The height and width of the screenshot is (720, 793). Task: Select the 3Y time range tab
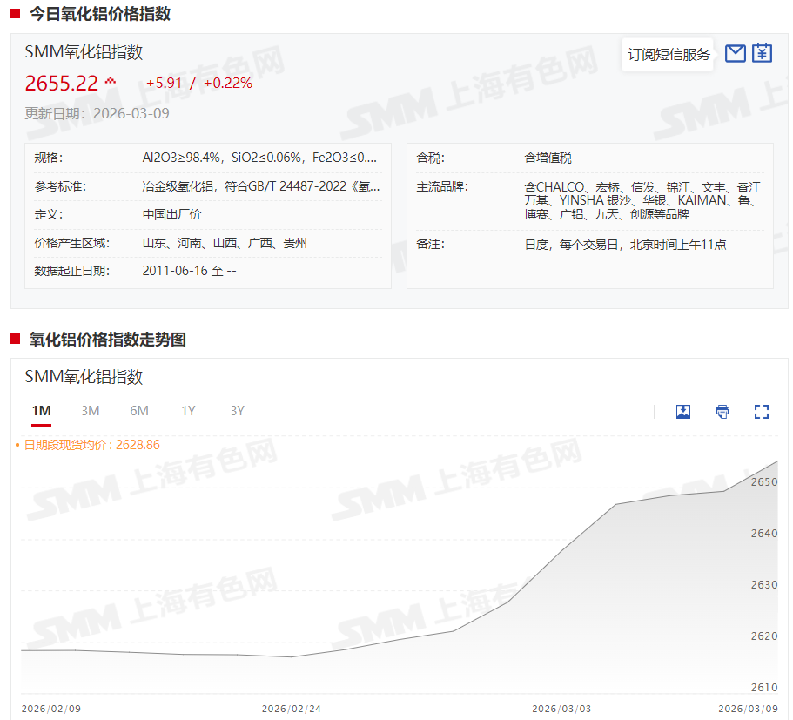tap(237, 411)
